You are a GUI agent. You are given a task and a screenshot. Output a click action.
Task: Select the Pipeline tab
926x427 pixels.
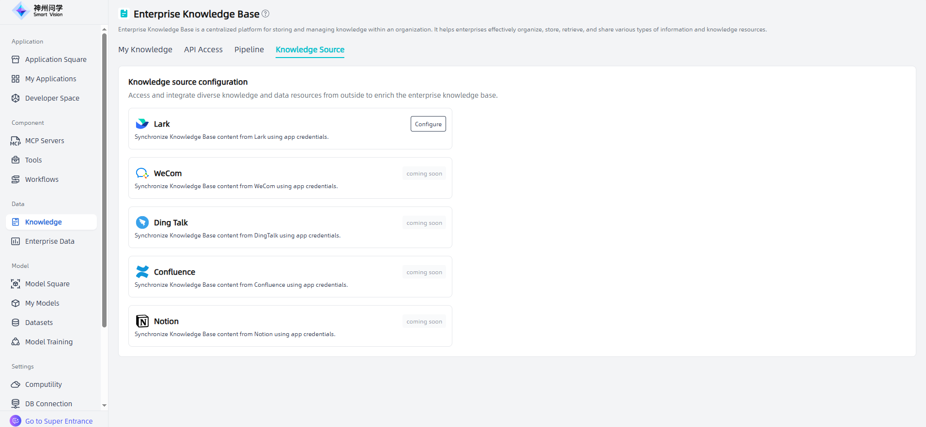tap(249, 50)
